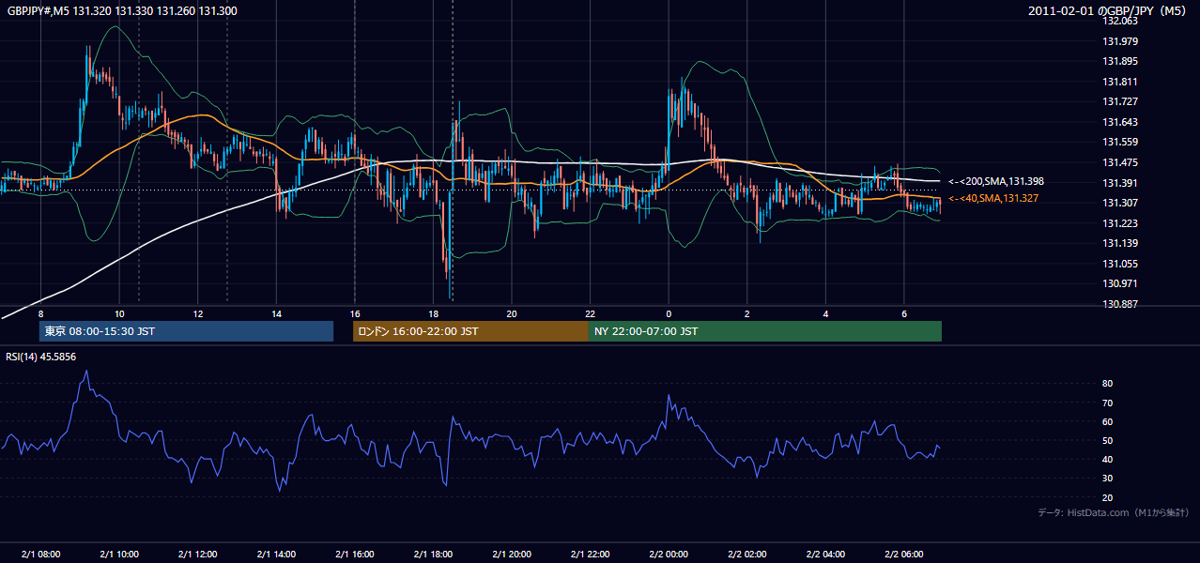Click hour label 22 under the price chart
Screen dimensions: 1200x563
[x=590, y=313]
